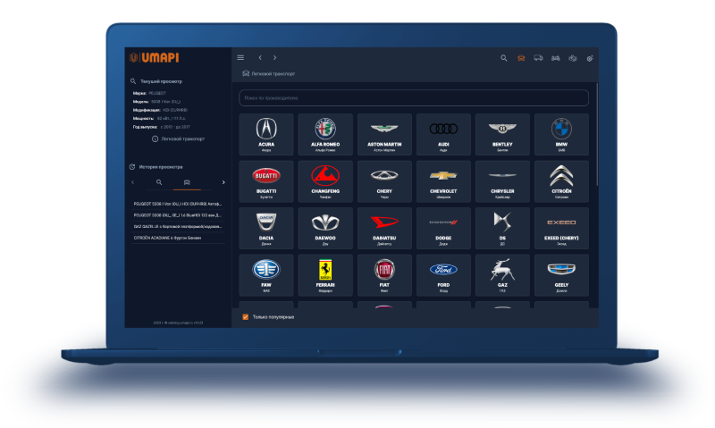Click the Марка: PEUGEOT value
The image size is (715, 428).
point(157,93)
